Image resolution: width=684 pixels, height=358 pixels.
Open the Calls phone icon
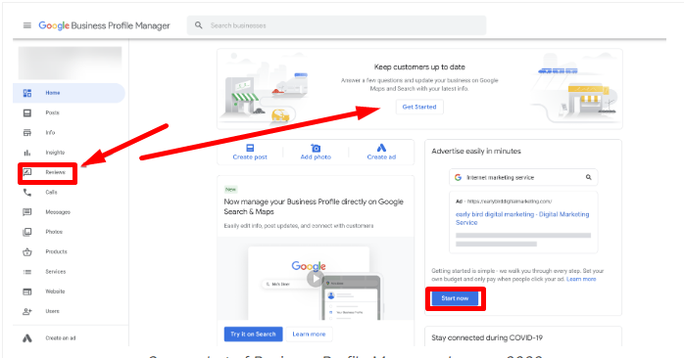pyautogui.click(x=27, y=192)
